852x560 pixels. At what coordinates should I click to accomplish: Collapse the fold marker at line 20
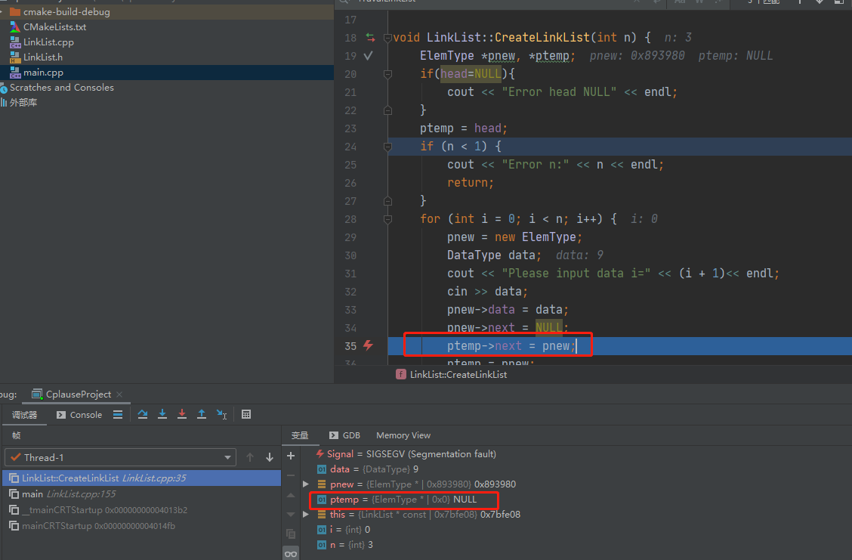(x=387, y=74)
